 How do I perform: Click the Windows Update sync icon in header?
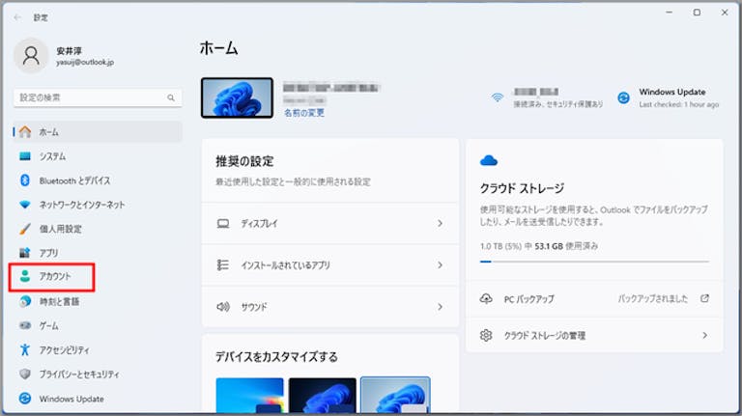[624, 97]
